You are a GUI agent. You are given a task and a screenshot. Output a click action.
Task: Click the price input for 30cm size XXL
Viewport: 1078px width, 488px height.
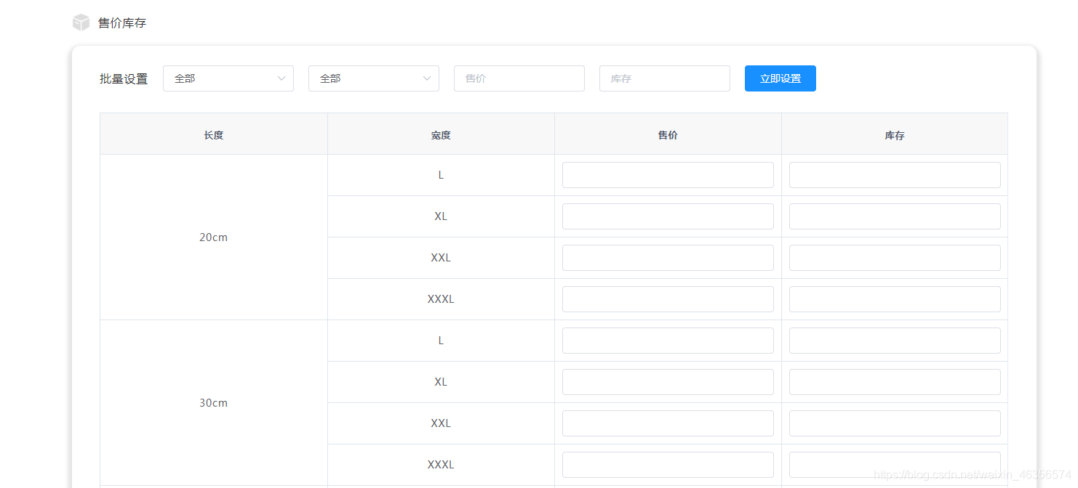pyautogui.click(x=667, y=423)
